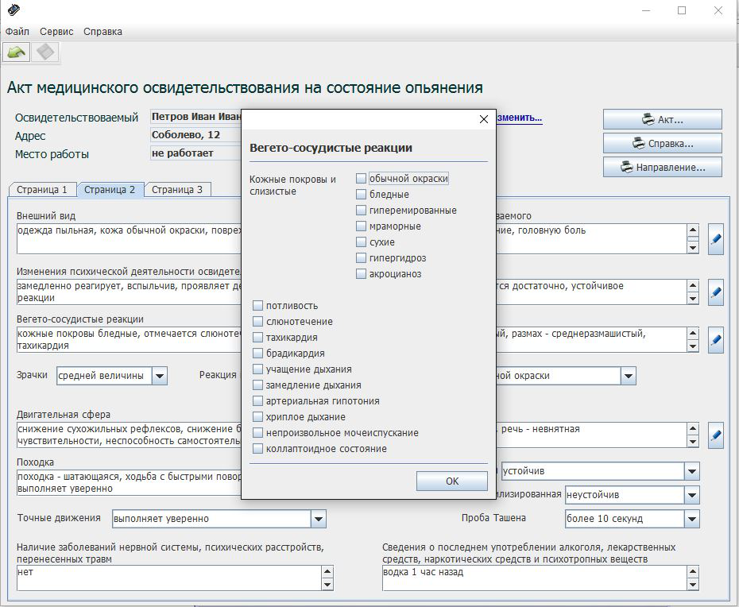Enable the тахикардия checkbox
739x607 pixels.
[x=258, y=338]
